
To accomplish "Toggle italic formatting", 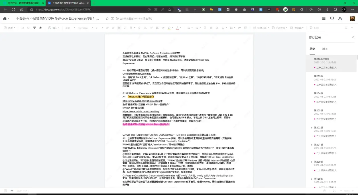I will coord(125,28).
